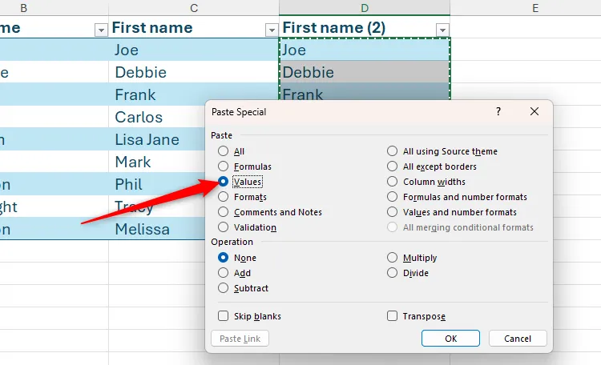The width and height of the screenshot is (601, 365).
Task: Pick All except borders option
Action: pyautogui.click(x=393, y=166)
